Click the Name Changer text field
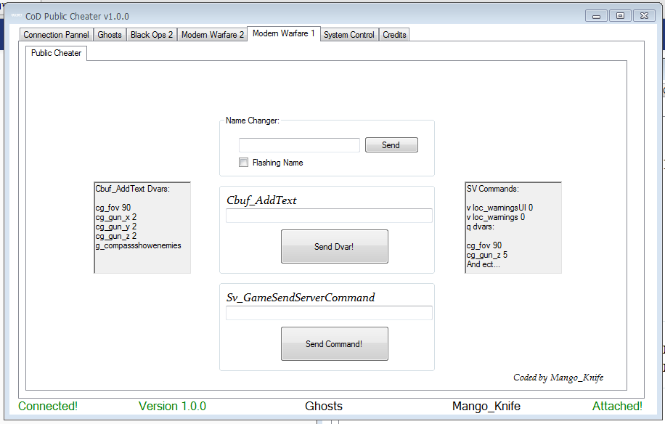The height and width of the screenshot is (424, 665). [x=299, y=145]
